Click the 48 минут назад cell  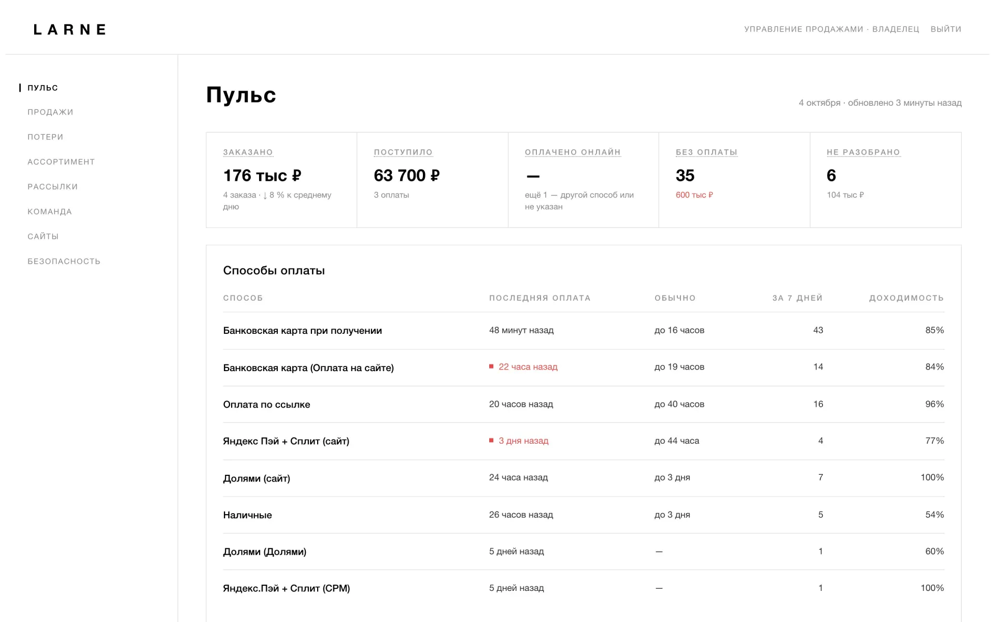tap(521, 330)
